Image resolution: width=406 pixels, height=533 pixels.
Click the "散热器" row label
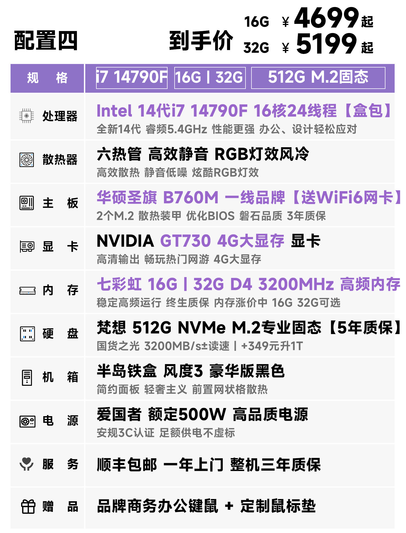click(60, 160)
